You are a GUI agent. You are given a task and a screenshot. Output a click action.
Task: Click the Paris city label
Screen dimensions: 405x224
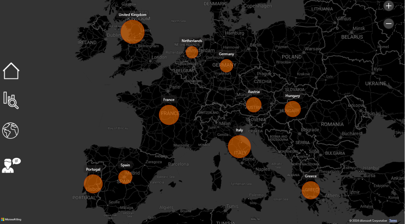click(174, 87)
